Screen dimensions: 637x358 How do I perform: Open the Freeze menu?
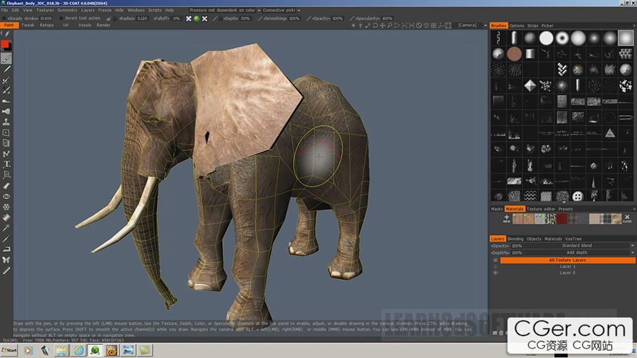[x=104, y=10]
